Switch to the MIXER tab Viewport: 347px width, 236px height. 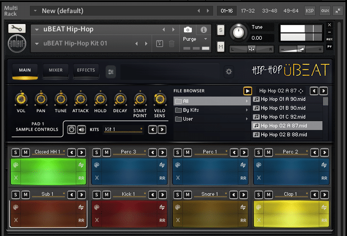[55, 71]
